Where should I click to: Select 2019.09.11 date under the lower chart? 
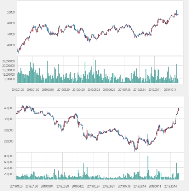click(x=155, y=186)
